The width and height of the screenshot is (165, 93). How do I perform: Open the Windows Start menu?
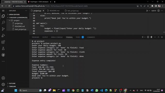(16, 90)
